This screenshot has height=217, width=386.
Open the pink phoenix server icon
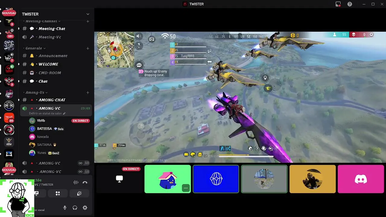coord(9,93)
